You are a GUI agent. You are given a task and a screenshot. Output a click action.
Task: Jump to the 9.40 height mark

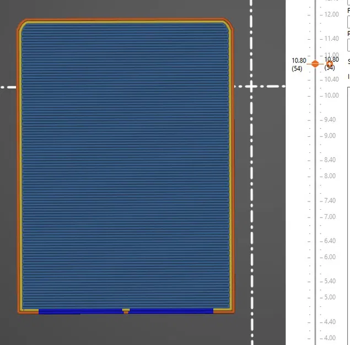click(x=330, y=120)
